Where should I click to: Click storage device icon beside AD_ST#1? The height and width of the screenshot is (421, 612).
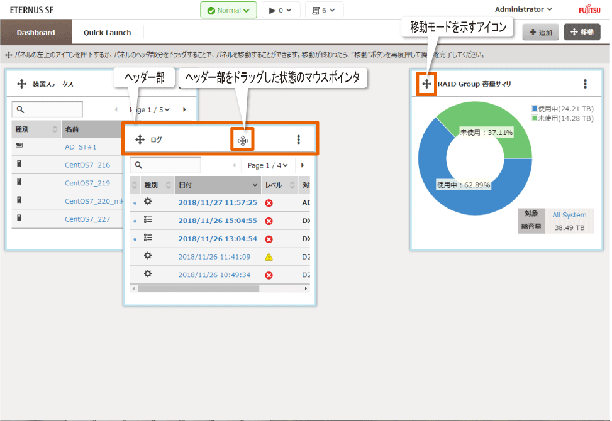tap(19, 145)
